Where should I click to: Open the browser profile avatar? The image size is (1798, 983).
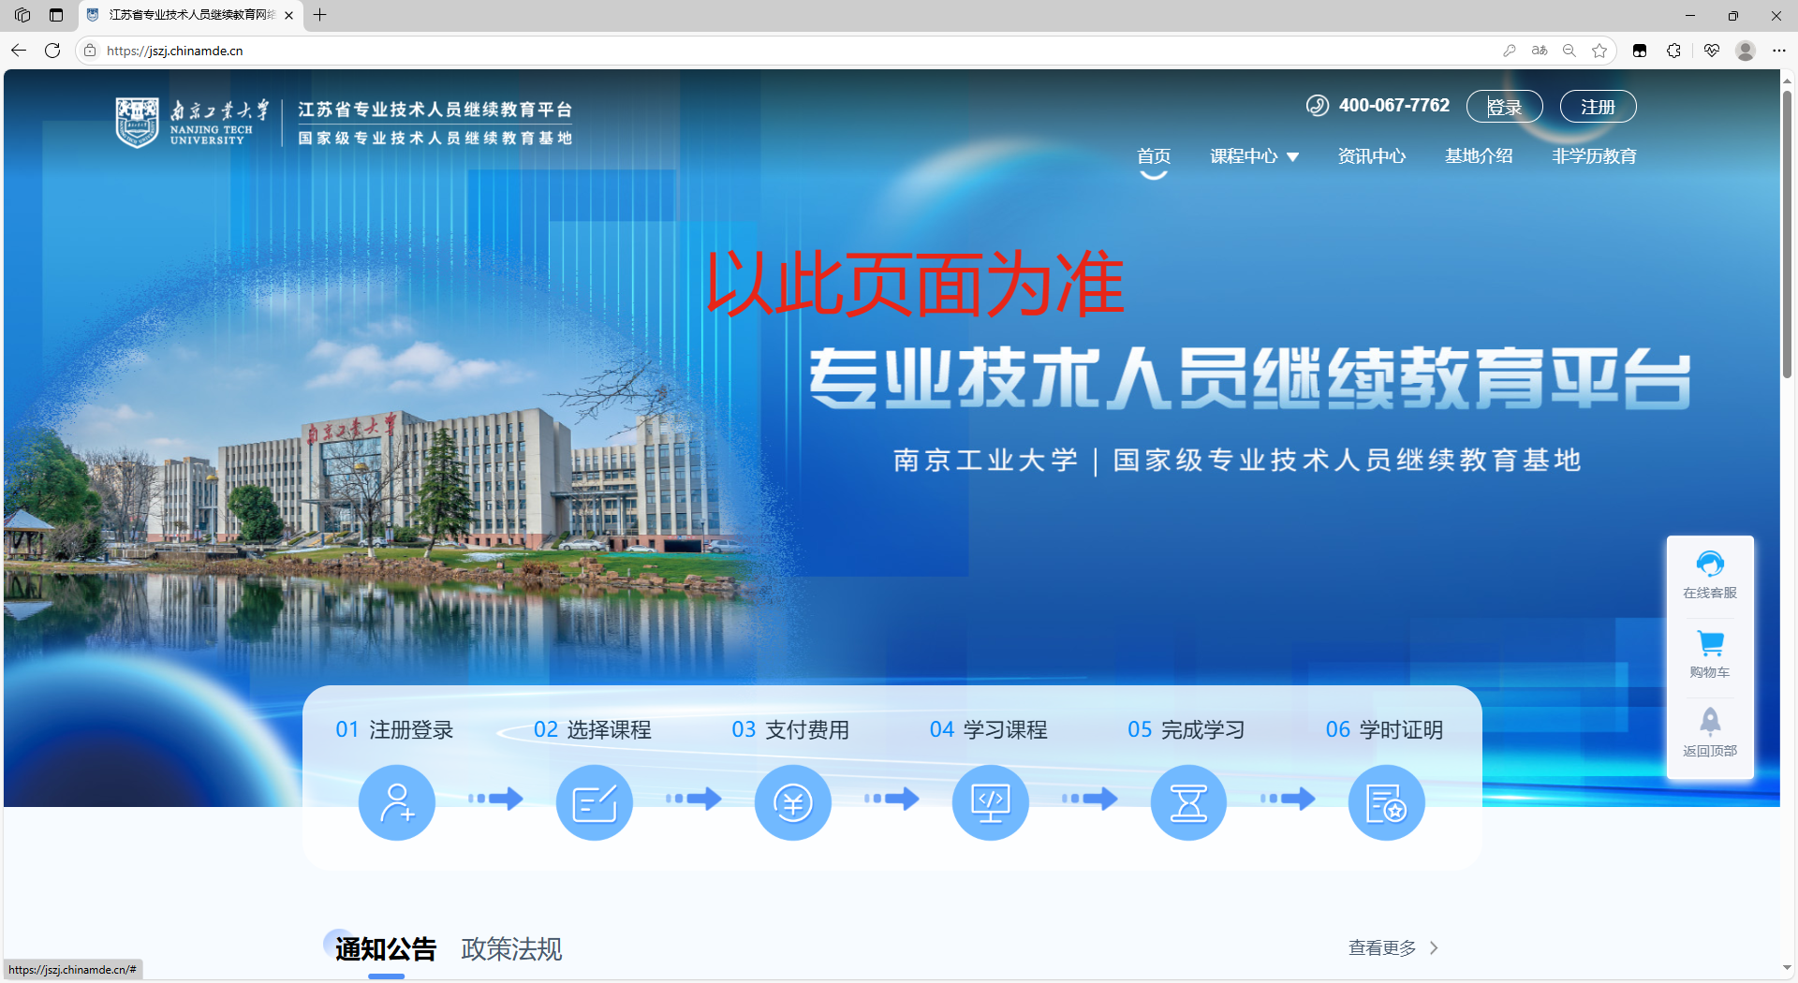pos(1746,51)
